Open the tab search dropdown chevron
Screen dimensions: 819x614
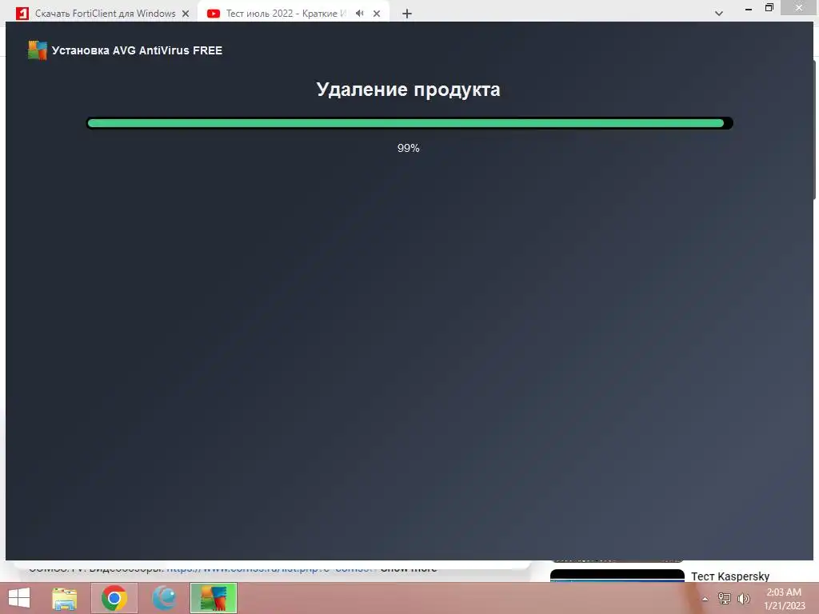(719, 14)
